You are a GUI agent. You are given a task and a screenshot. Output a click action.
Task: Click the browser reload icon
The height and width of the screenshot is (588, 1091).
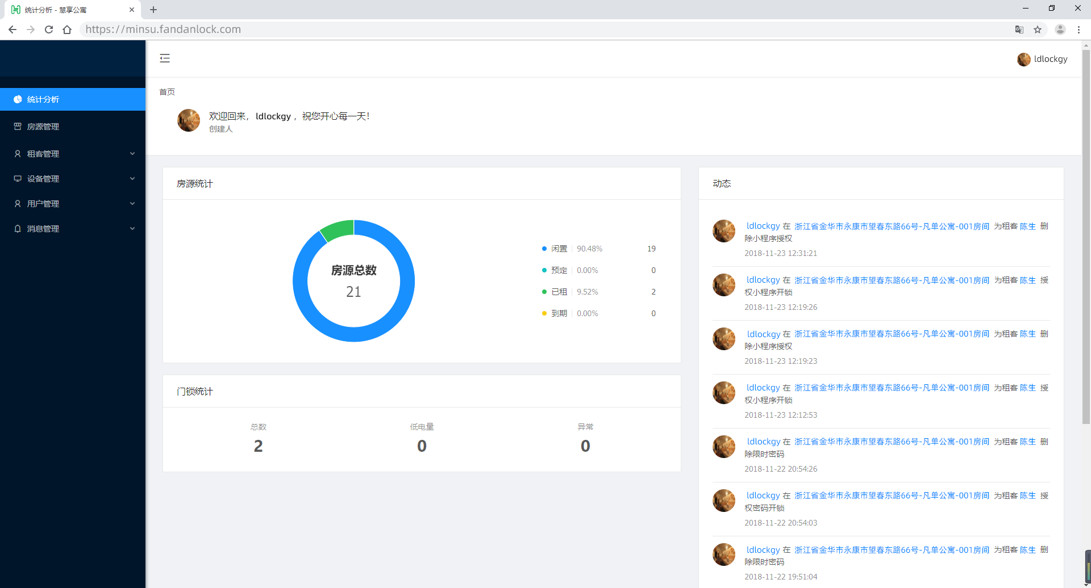pos(49,30)
